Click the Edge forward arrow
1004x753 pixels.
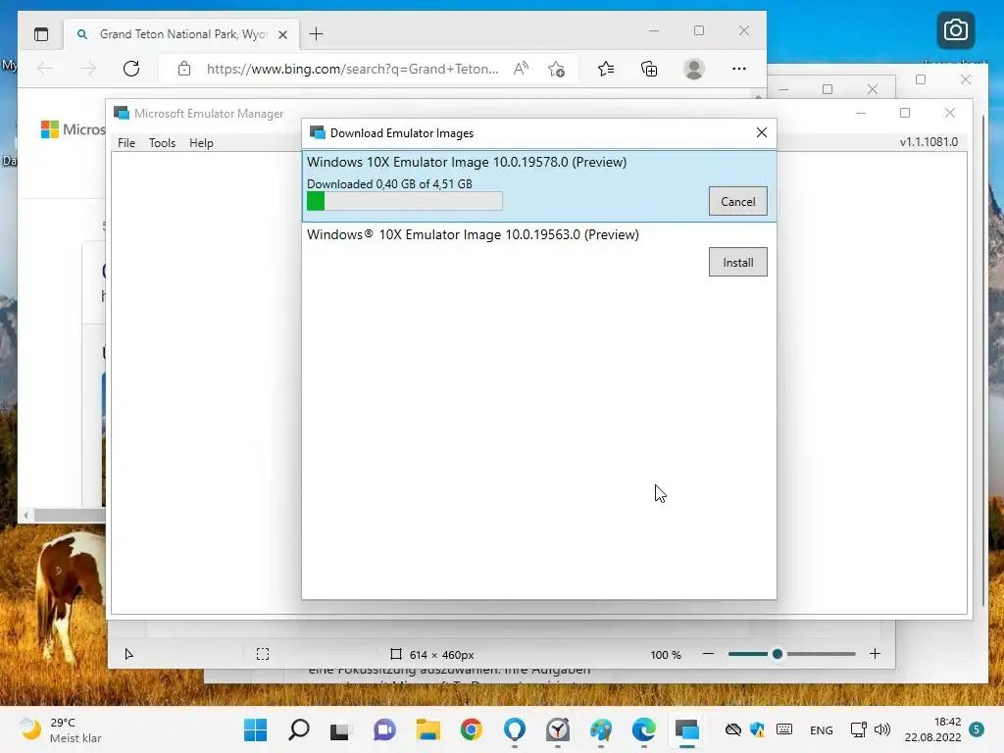pyautogui.click(x=87, y=69)
